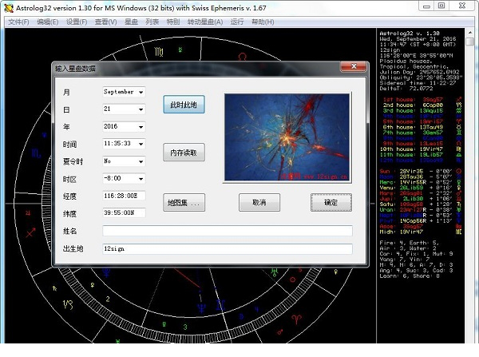Expand the 时区 dropdown showing -8:00

tap(141, 179)
